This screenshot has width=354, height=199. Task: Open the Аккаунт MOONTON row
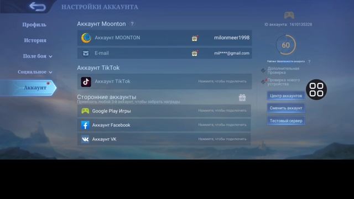pyautogui.click(x=165, y=38)
